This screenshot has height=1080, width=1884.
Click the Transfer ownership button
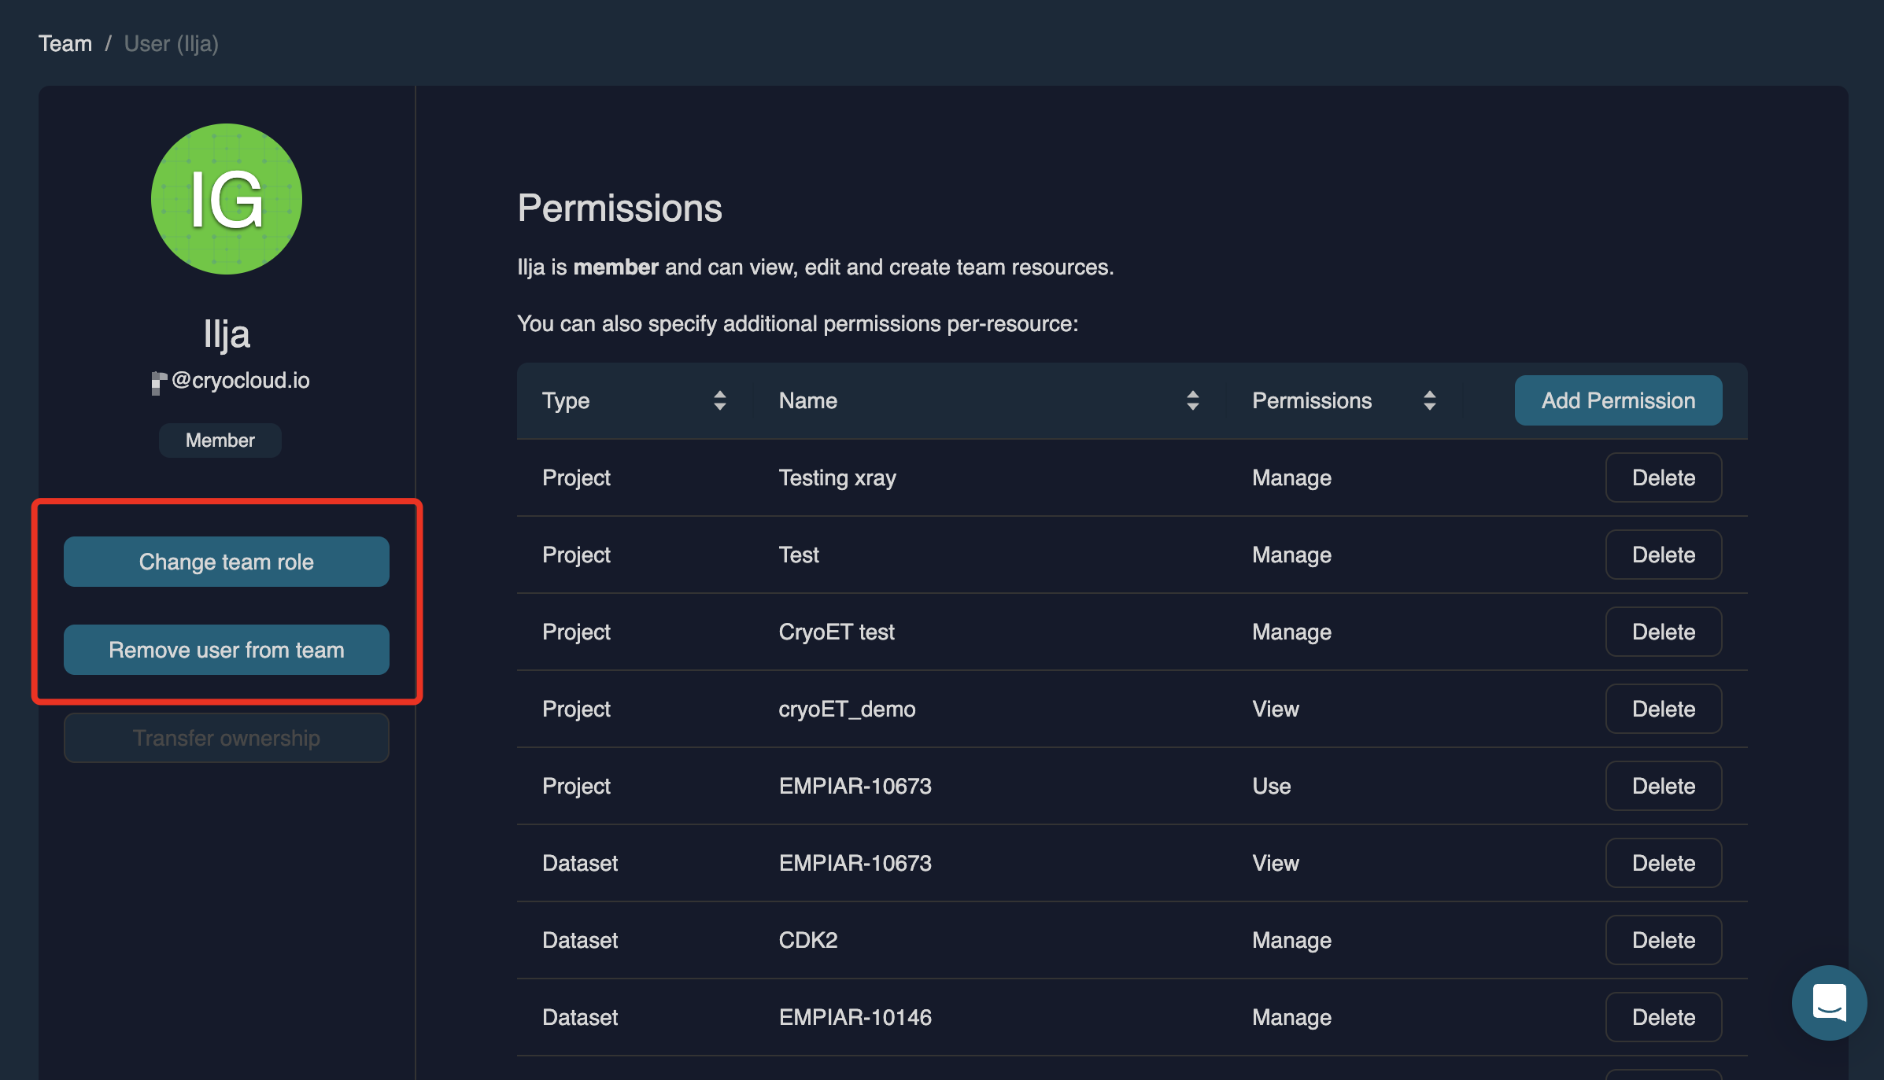pos(227,738)
